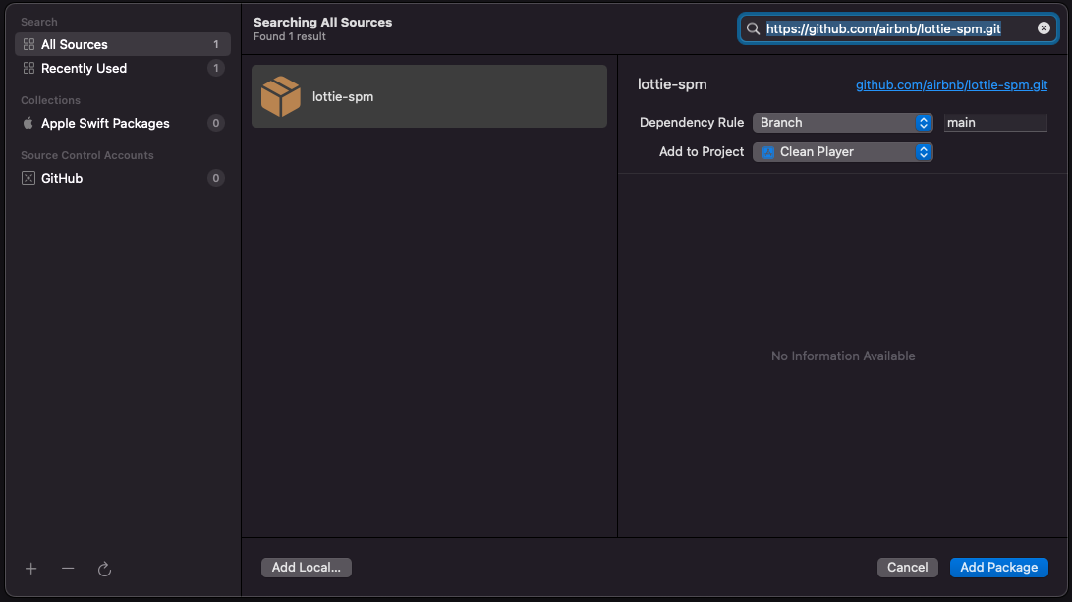Click the Recently Used grid icon
Image resolution: width=1072 pixels, height=602 pixels.
28,69
